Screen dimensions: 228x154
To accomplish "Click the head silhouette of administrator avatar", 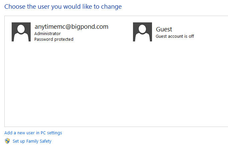I will [x=21, y=29].
